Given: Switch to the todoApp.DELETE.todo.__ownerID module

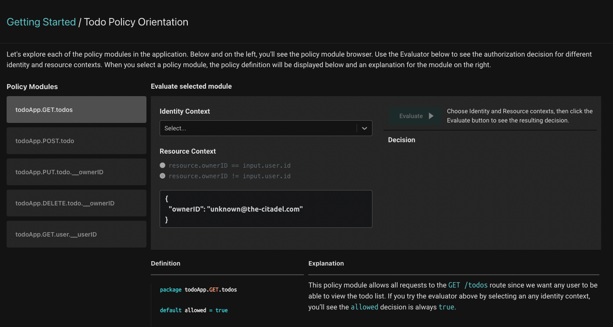Looking at the screenshot, I should coord(77,203).
